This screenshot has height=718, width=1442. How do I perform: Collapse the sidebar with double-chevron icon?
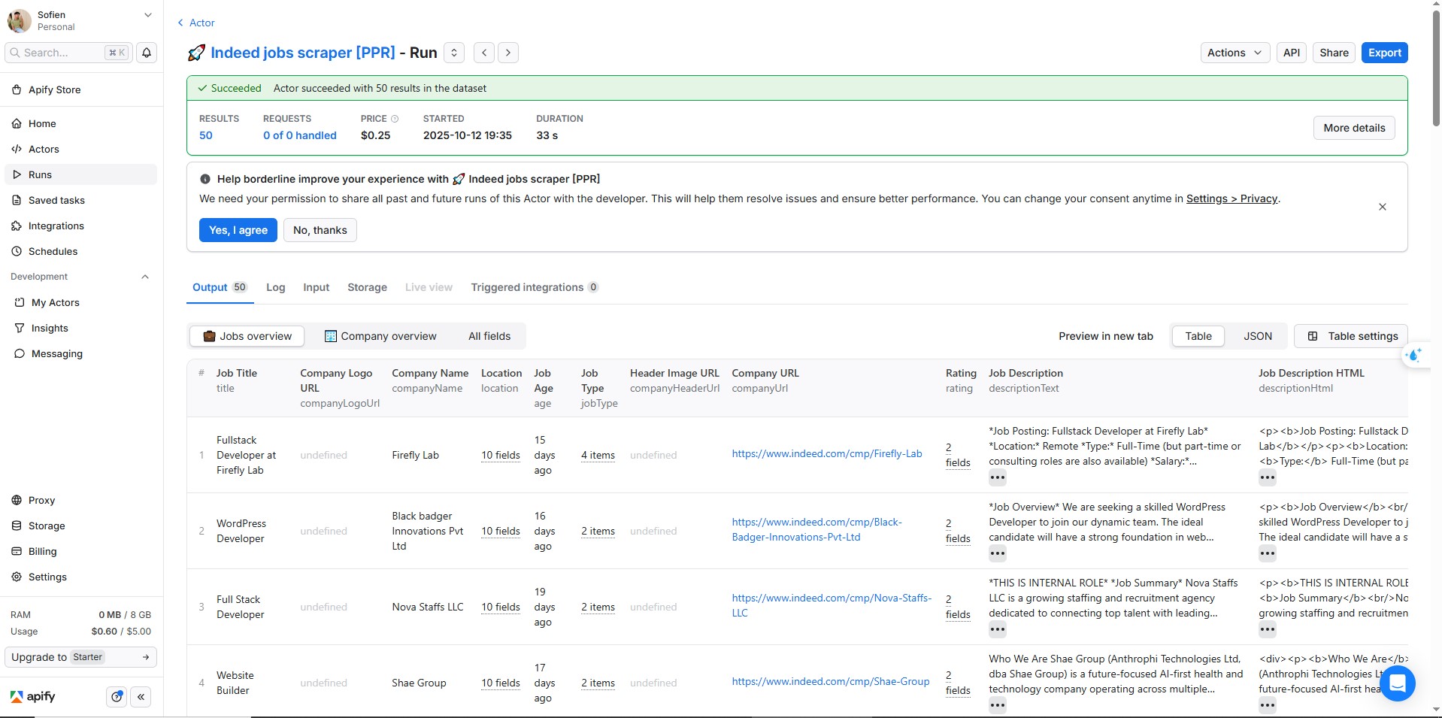pos(141,697)
